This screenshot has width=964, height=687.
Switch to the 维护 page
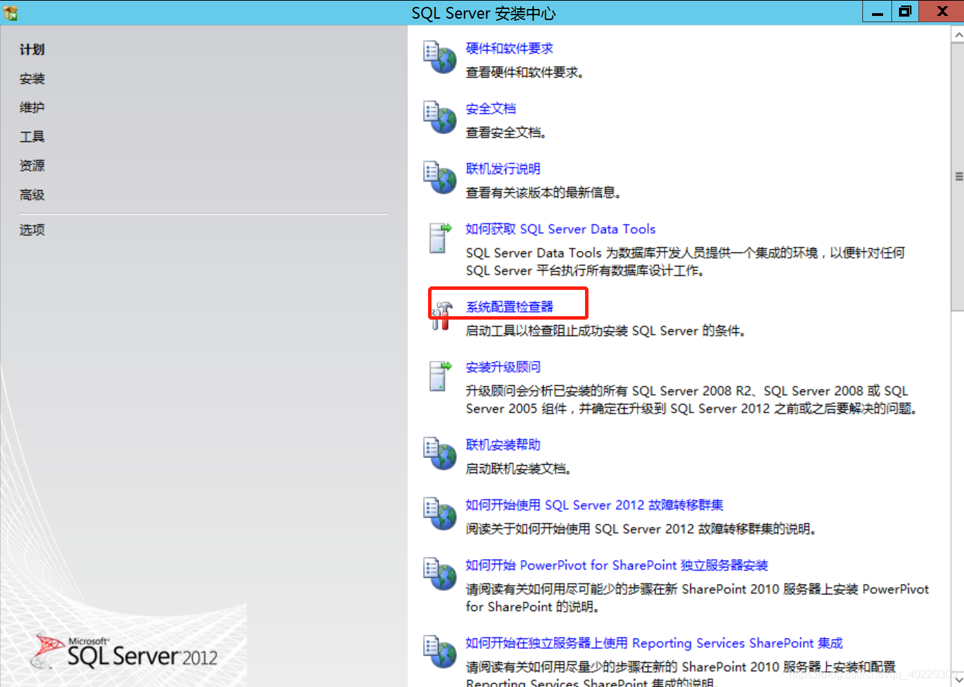(x=32, y=108)
